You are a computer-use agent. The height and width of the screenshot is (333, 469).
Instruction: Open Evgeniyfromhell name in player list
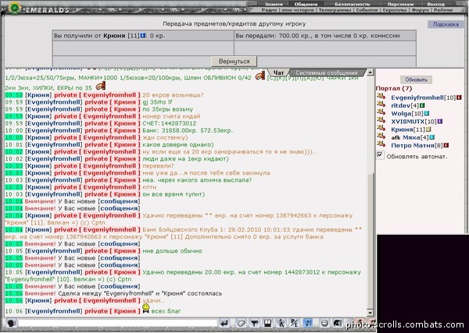pos(417,97)
